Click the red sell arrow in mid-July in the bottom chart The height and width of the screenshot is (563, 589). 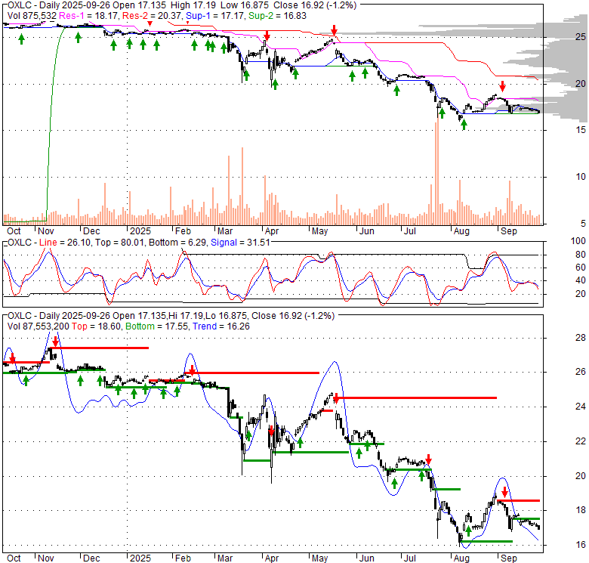coord(429,459)
